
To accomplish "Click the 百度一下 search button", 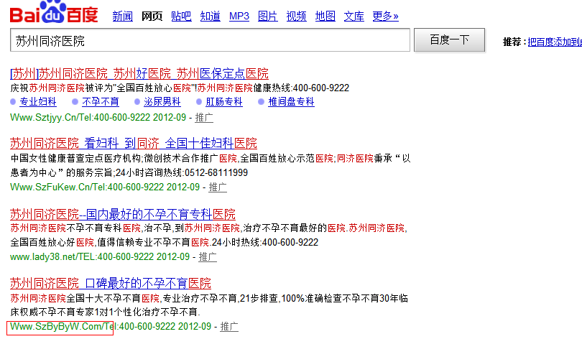I will (x=450, y=40).
